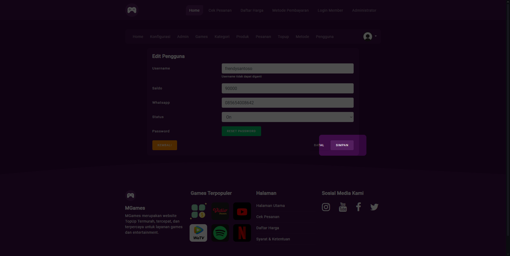Open the Kategori admin tab
510x256 pixels.
pyautogui.click(x=222, y=37)
